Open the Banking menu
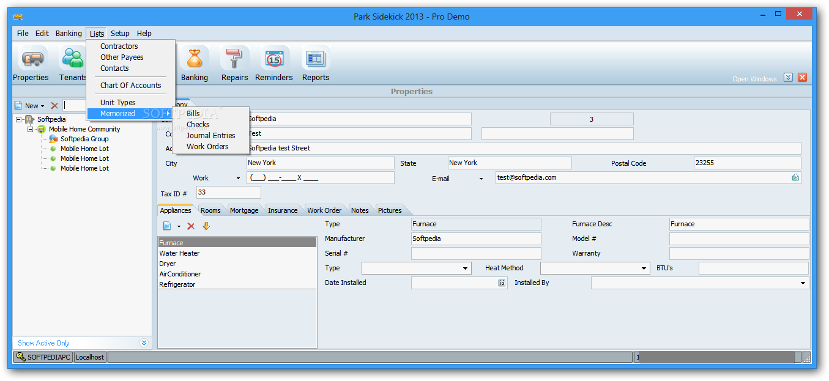This screenshot has width=829, height=381. tap(69, 34)
